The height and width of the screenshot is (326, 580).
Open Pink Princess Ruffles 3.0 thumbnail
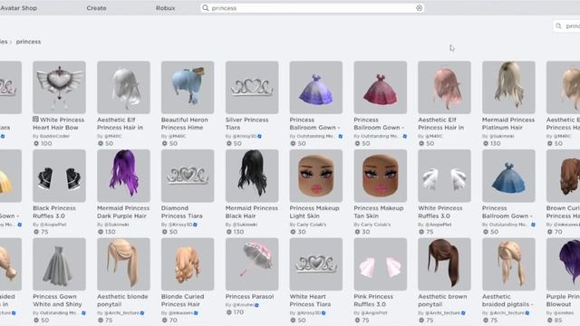point(381,264)
